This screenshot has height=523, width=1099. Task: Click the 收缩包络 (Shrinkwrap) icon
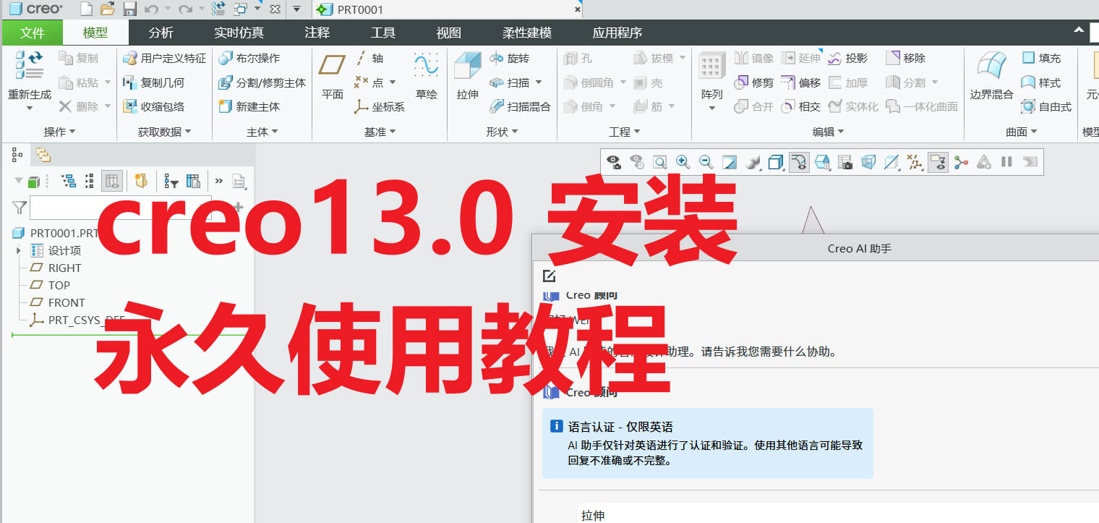click(x=130, y=106)
